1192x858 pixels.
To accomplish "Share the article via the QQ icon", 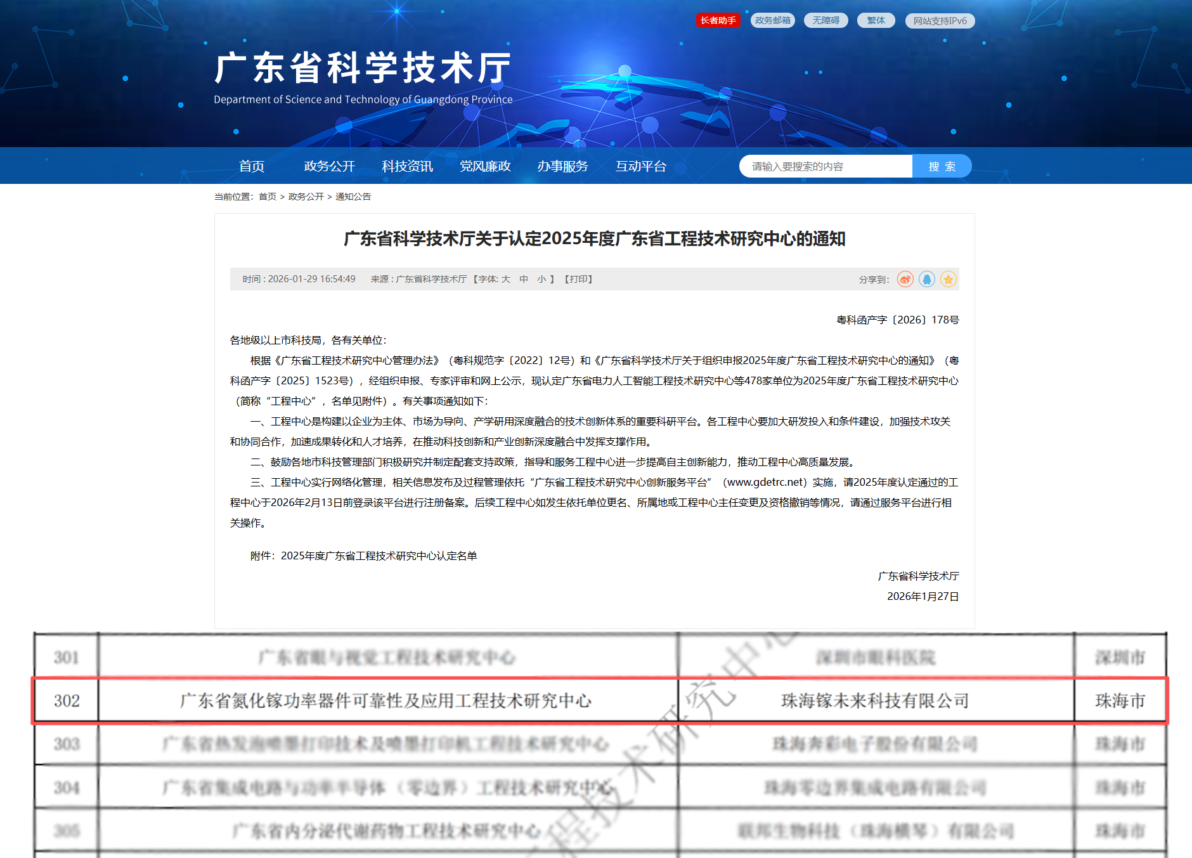I will 926,279.
